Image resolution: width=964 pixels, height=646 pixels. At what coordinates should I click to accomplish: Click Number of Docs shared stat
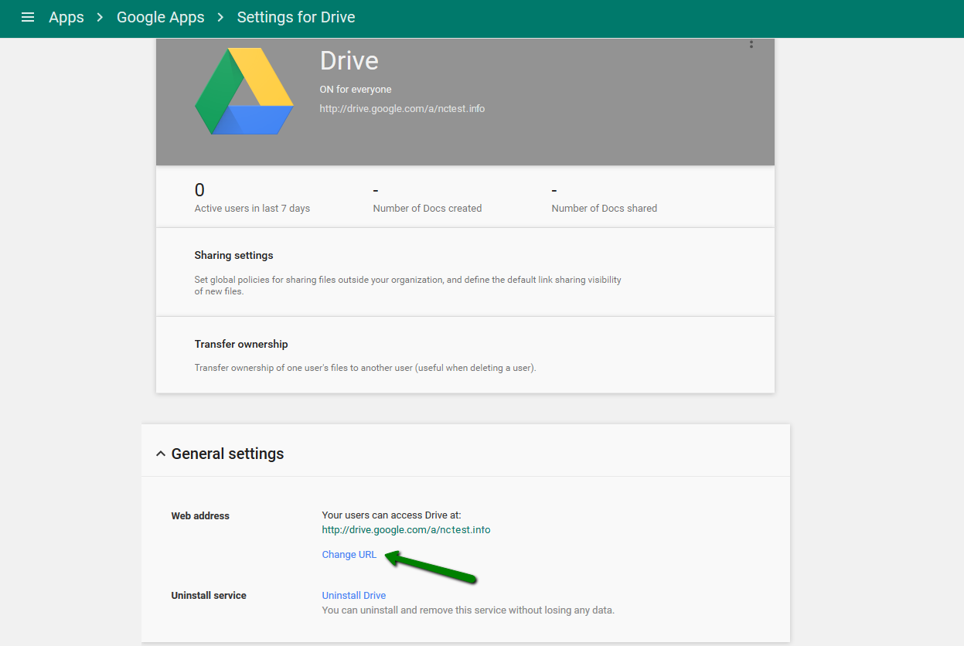coord(605,209)
